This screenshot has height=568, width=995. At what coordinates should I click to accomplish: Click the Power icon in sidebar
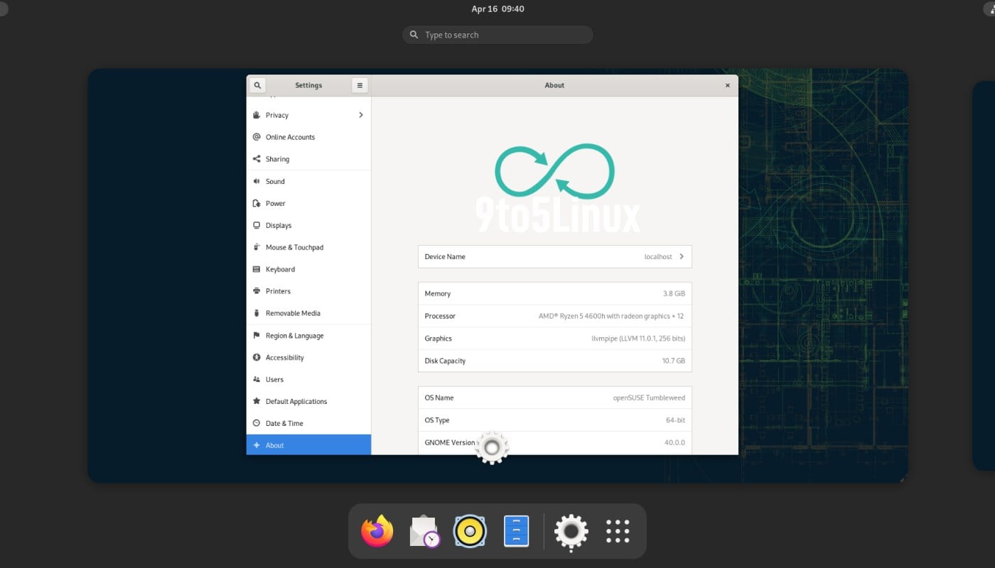click(257, 203)
